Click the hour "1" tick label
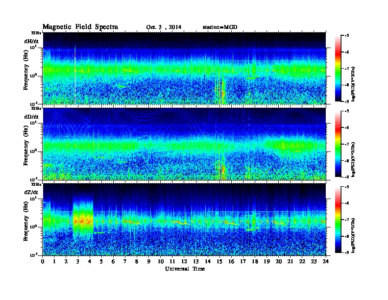388x300 pixels. tap(54, 262)
